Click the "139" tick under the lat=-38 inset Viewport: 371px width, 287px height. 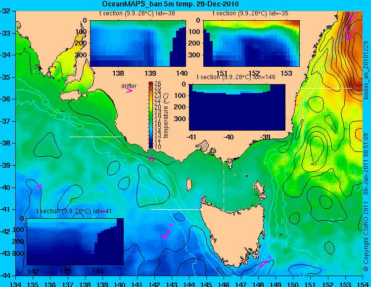[x=150, y=73]
